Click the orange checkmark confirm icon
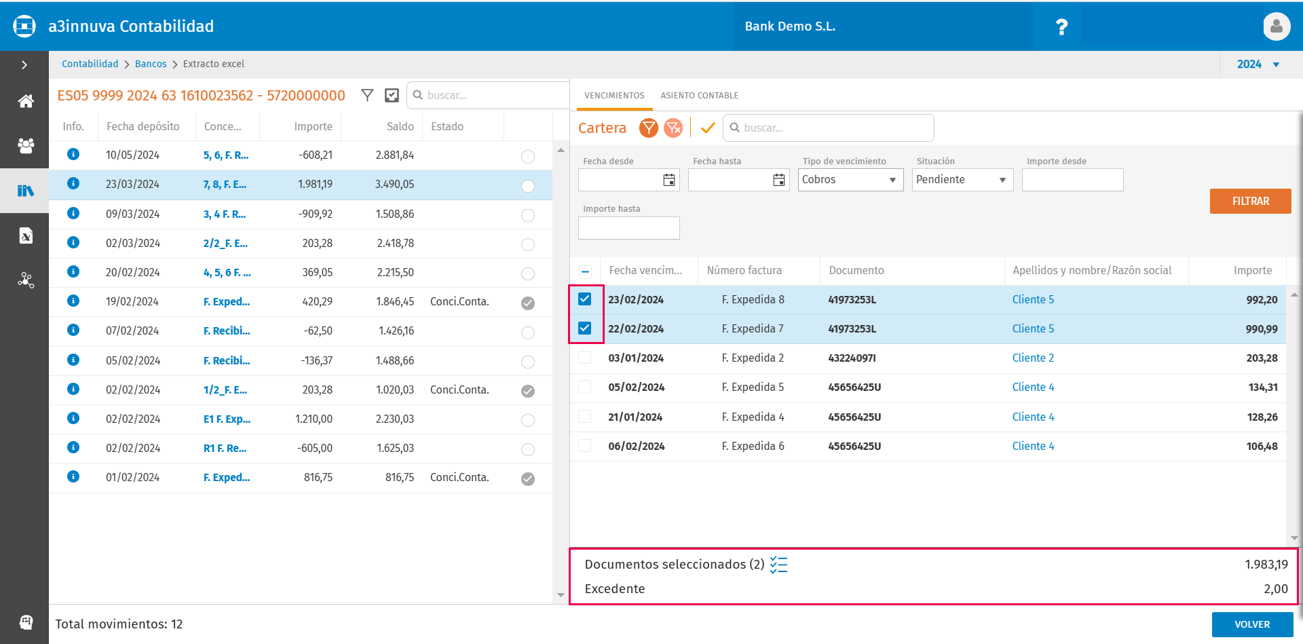This screenshot has height=644, width=1303. [708, 128]
